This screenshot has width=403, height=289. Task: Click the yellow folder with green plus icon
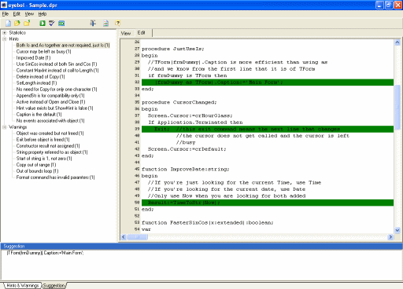coord(27,24)
